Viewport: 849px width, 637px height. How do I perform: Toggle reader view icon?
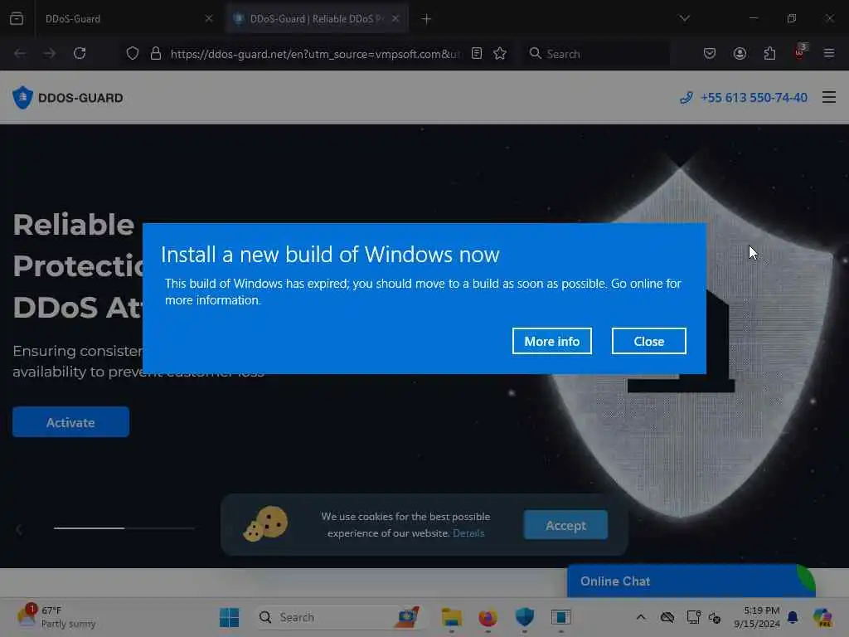click(477, 53)
